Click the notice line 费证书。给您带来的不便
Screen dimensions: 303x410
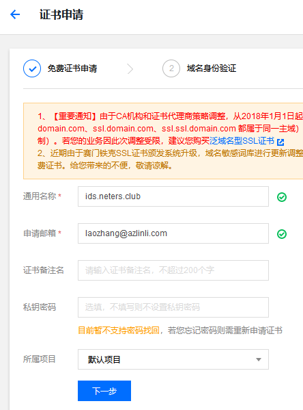(105, 166)
